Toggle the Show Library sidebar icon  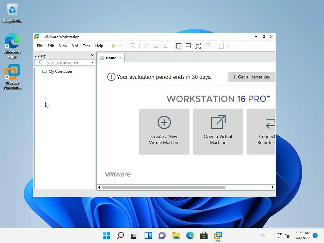pyautogui.click(x=179, y=46)
